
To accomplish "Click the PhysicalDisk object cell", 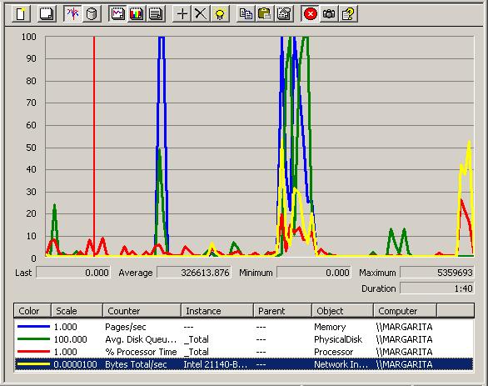I will (338, 339).
